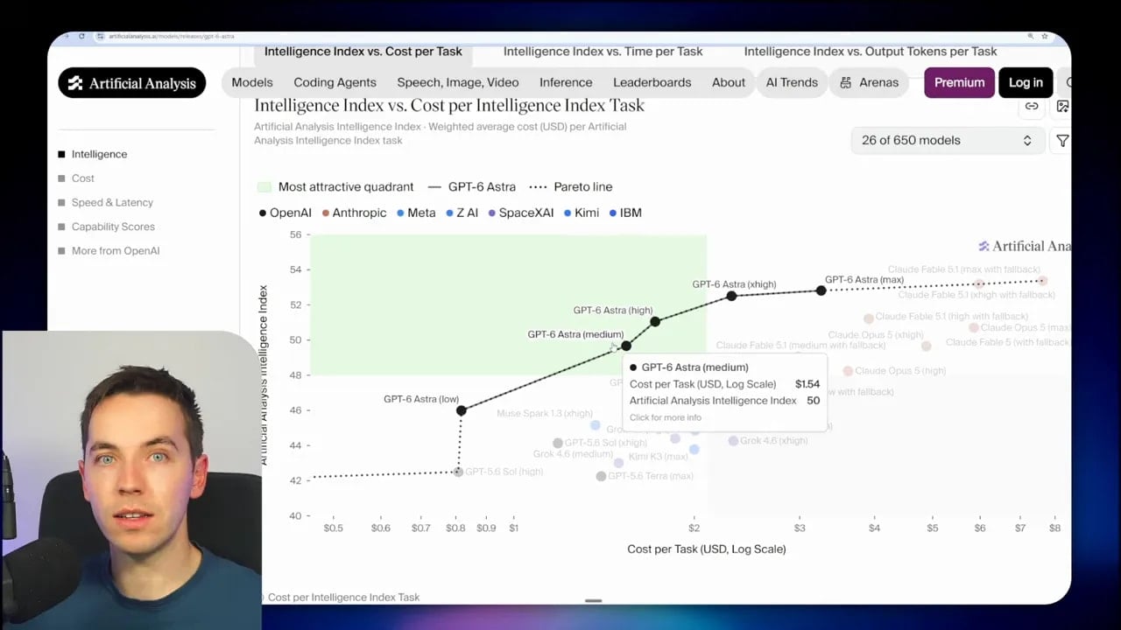
Task: Click the Most attractive quadrant green swatch
Action: pos(264,187)
